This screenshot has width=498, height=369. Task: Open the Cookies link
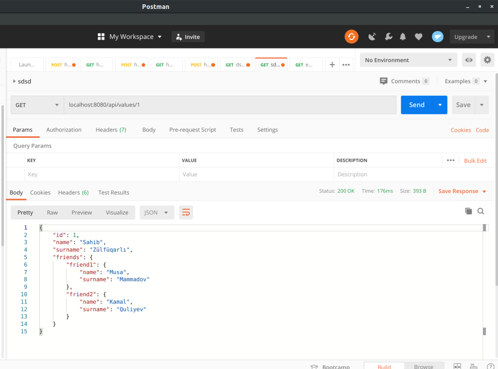coord(461,130)
